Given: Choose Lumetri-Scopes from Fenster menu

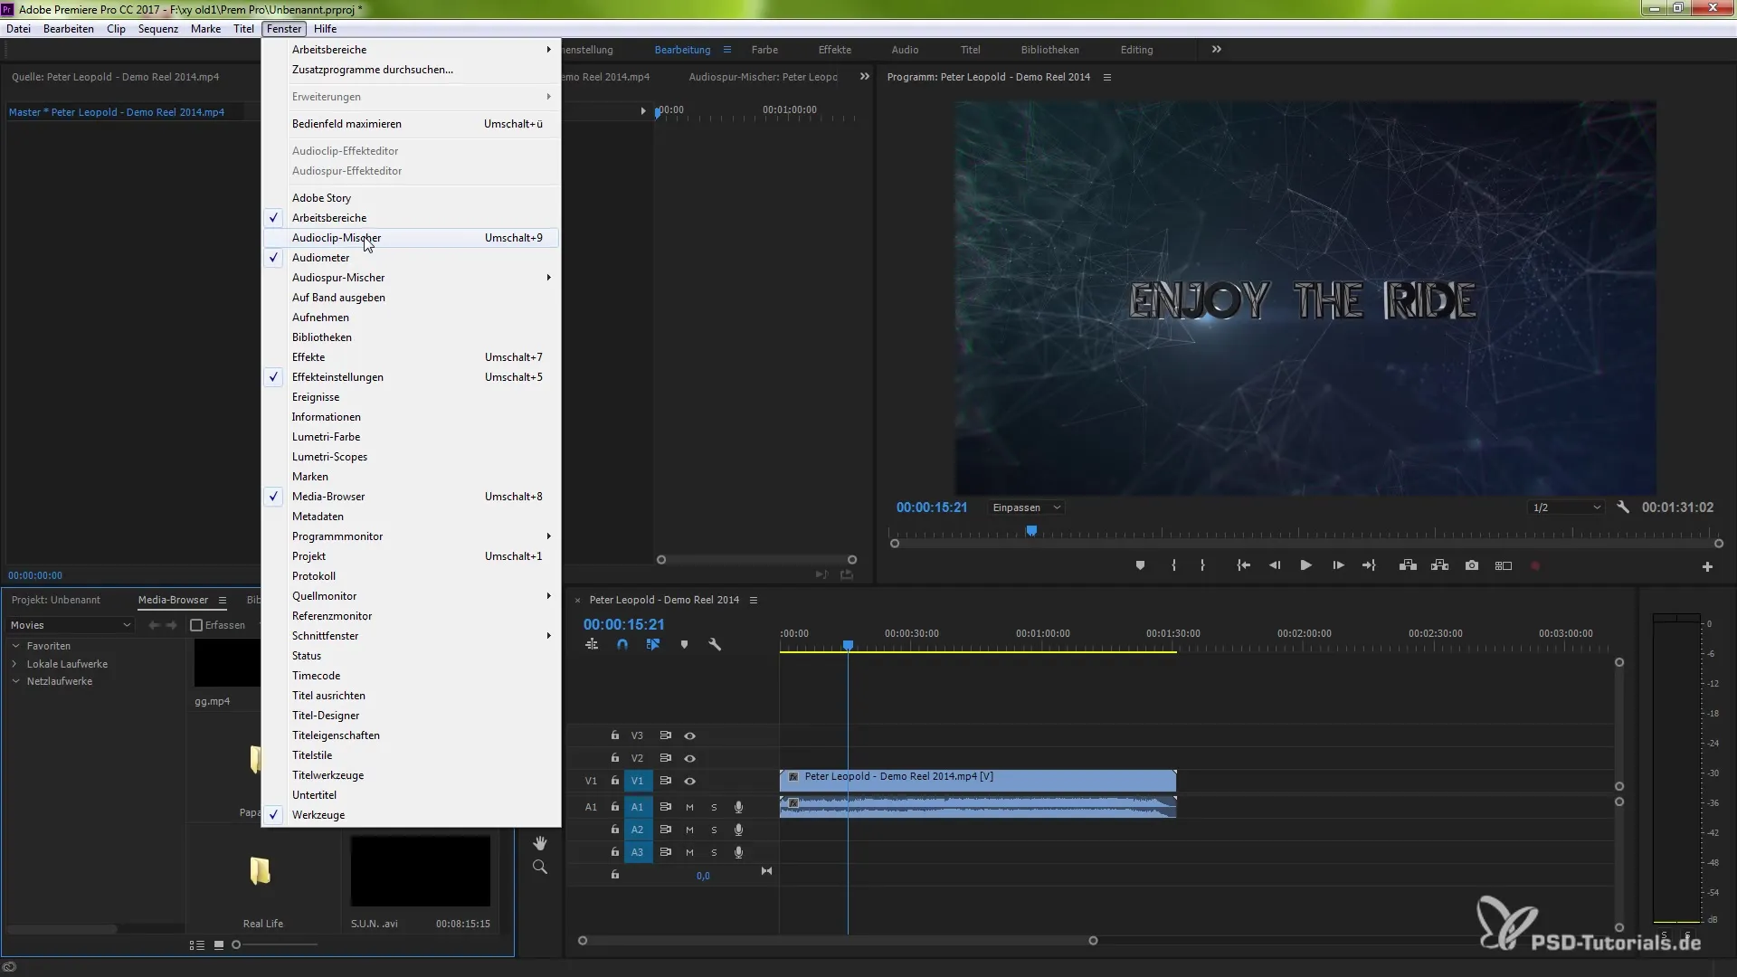Looking at the screenshot, I should [329, 457].
